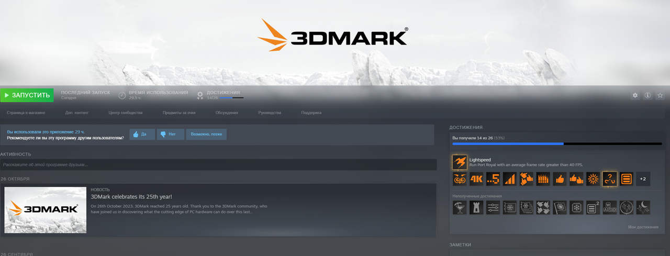Open the Lightspeed achievement icon

point(460,162)
